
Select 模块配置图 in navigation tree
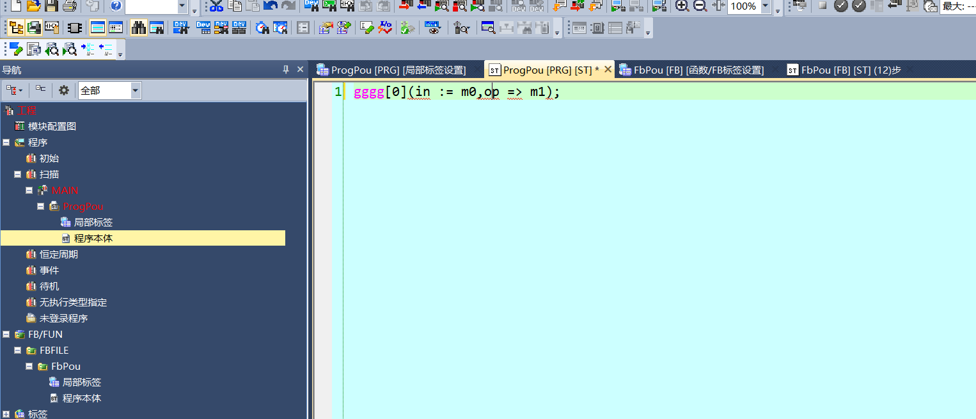pos(52,126)
